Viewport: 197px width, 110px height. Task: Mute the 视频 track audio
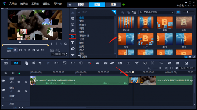19,82
